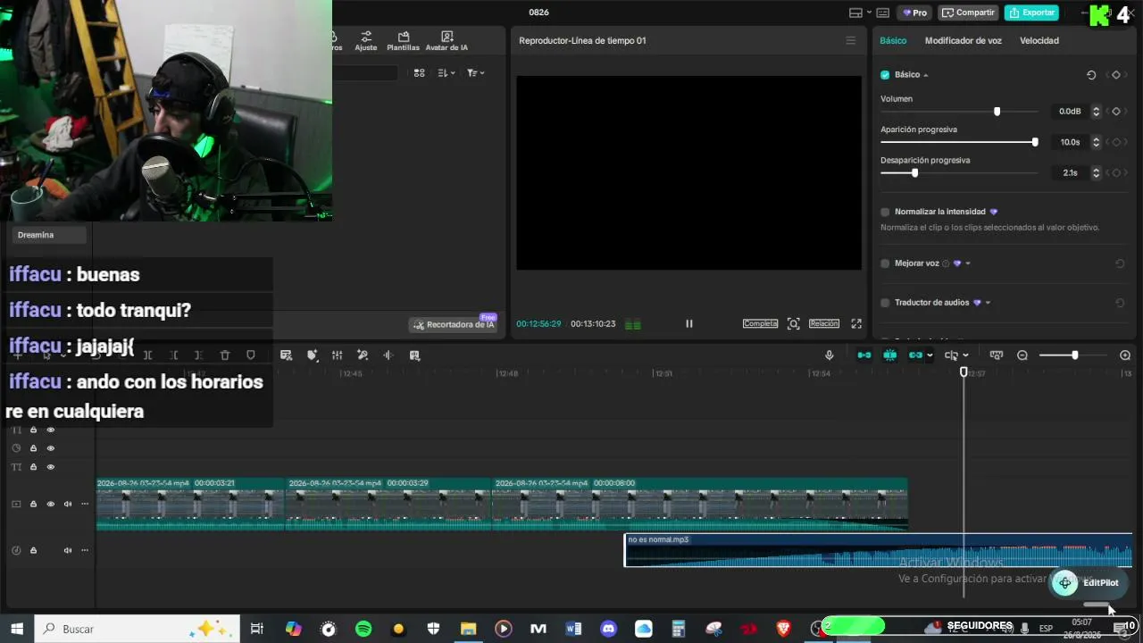1143x643 pixels.
Task: Click the delete clip trash icon
Action: 225,355
